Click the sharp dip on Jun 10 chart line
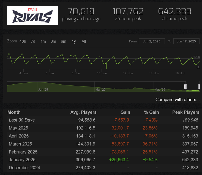Screen dimensions: 202x175 [106, 67]
